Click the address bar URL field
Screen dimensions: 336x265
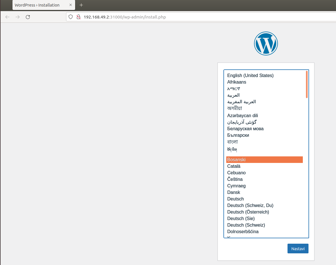click(201, 17)
